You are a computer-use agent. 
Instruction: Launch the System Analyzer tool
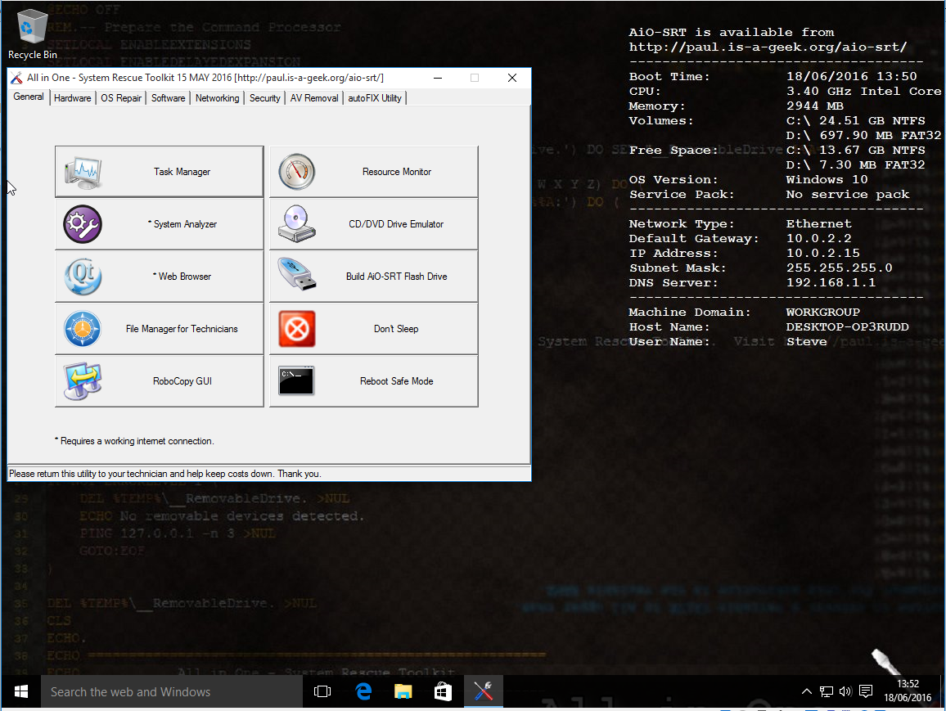[x=82, y=223]
